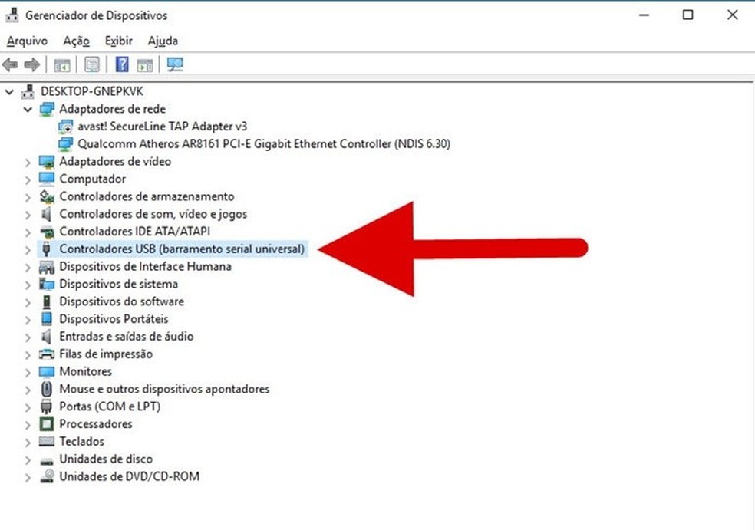Open the Ajuda menu
755x530 pixels.
click(x=163, y=41)
